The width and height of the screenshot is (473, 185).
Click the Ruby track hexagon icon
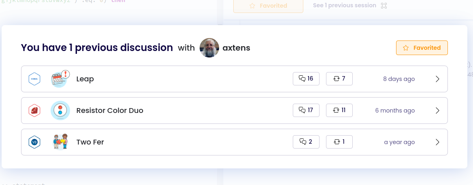34,111
